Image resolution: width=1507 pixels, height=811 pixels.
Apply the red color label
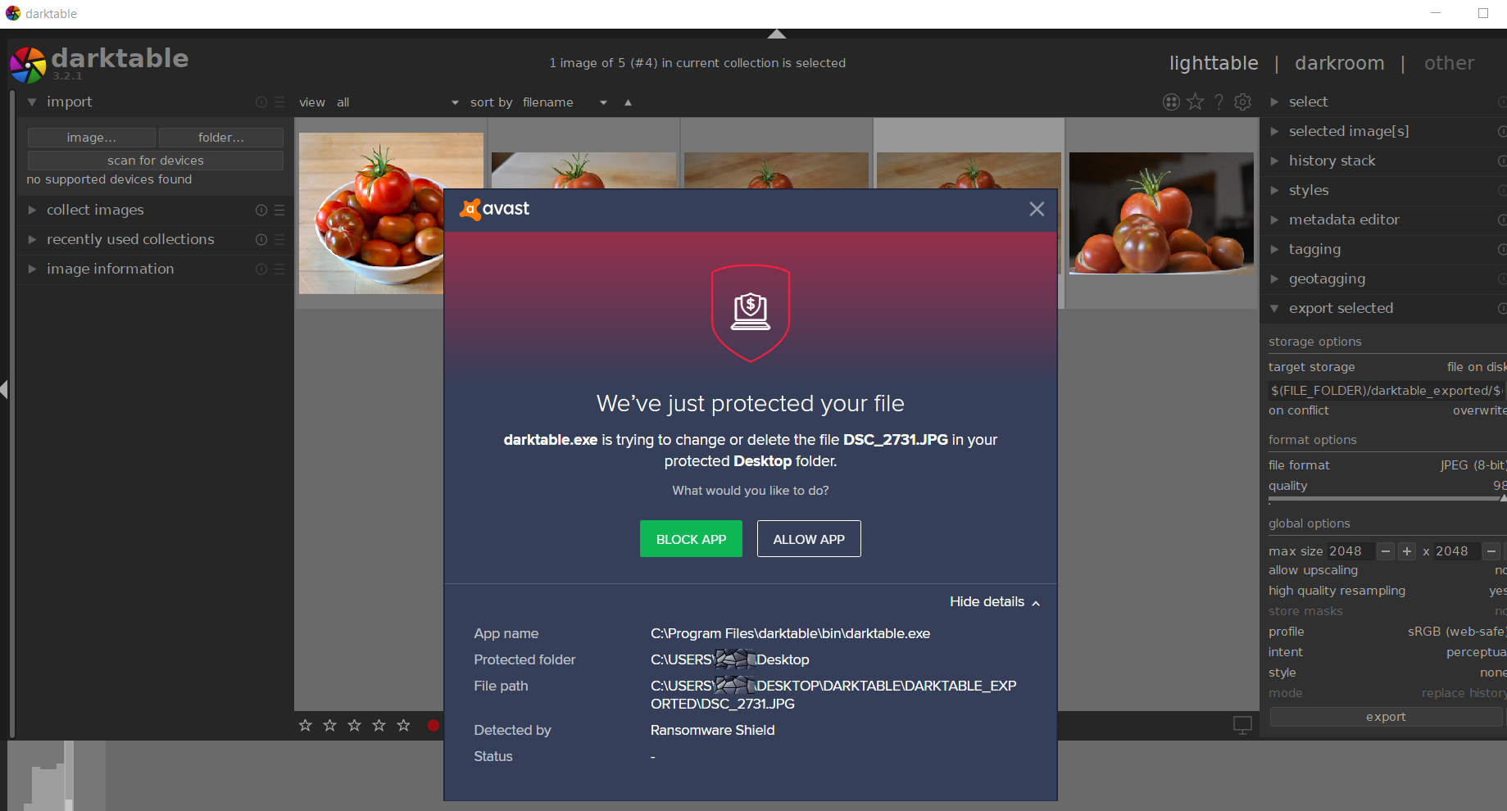(x=433, y=725)
